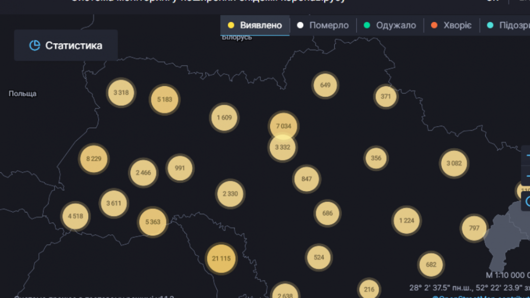530x298 pixels.
Task: Select the 3 082 marker
Action: pyautogui.click(x=454, y=164)
